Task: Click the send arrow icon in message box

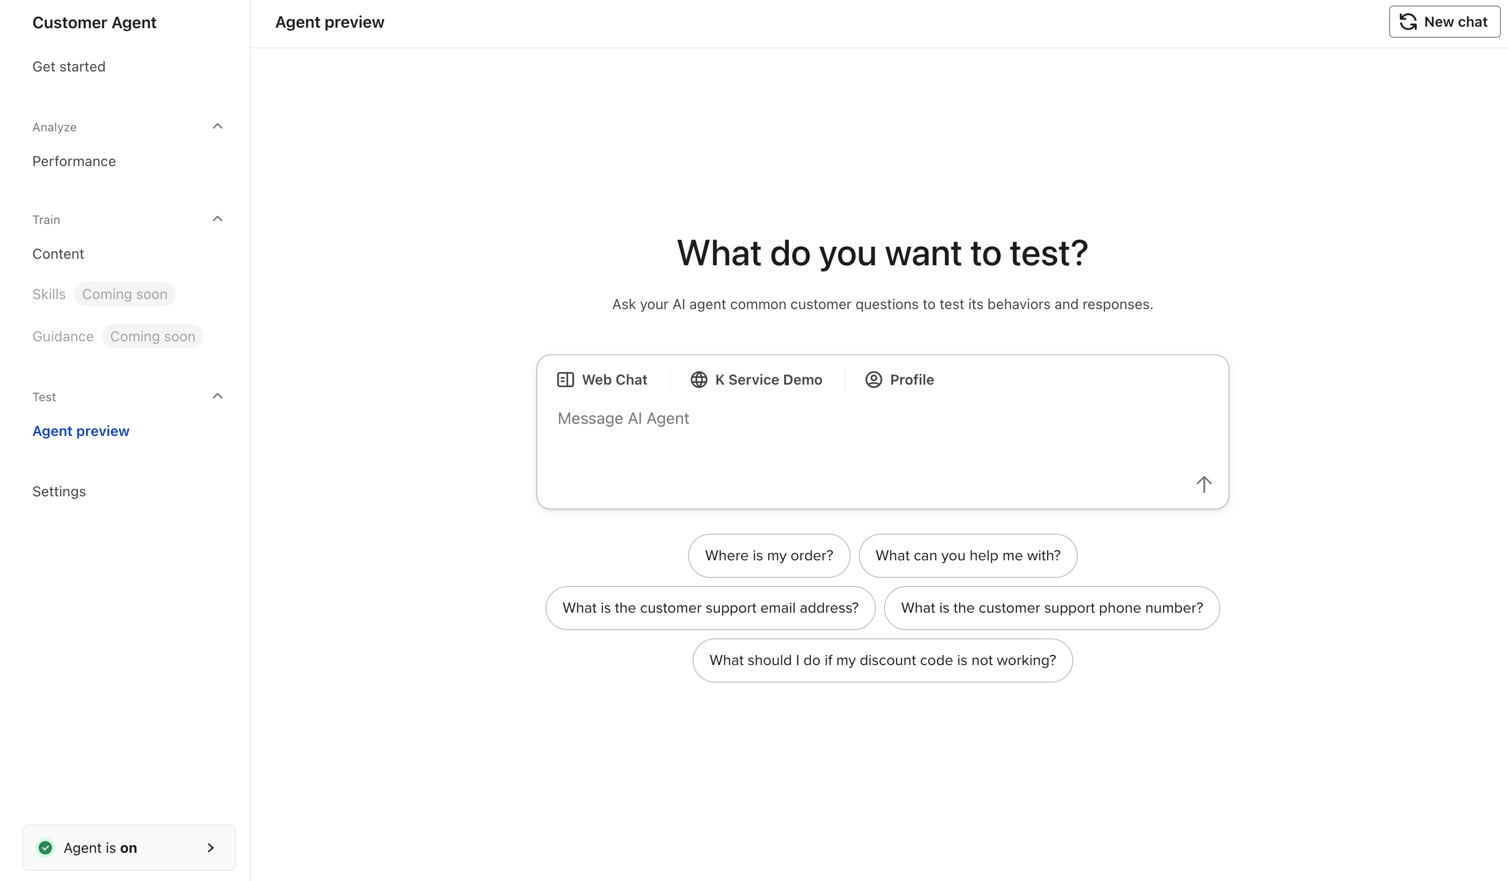Action: pyautogui.click(x=1203, y=484)
